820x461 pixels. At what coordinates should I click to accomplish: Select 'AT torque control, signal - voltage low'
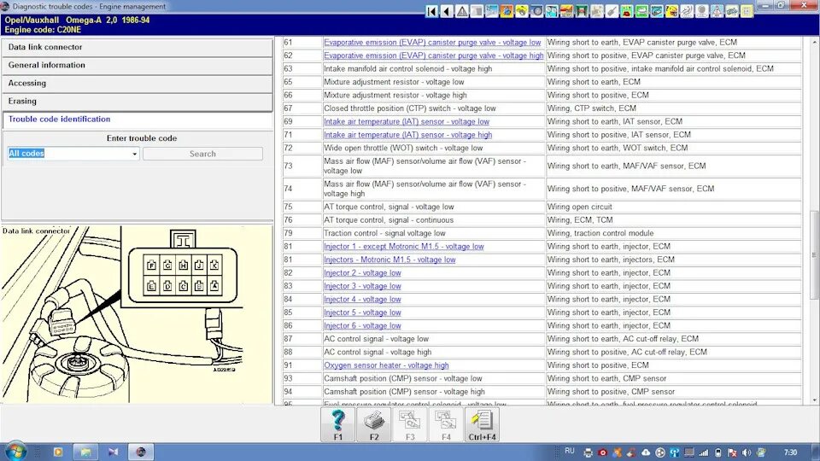click(x=389, y=207)
